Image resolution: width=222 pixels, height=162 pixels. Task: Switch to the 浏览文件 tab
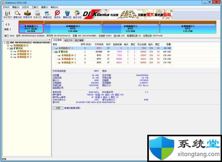click(68, 40)
